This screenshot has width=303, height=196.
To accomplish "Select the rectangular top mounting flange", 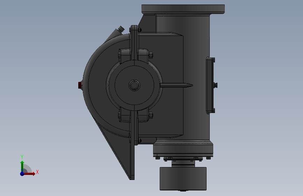I will (x=183, y=9).
